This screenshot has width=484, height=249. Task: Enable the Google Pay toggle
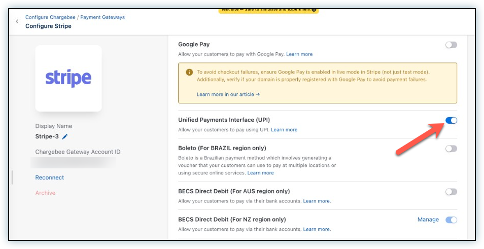[451, 45]
